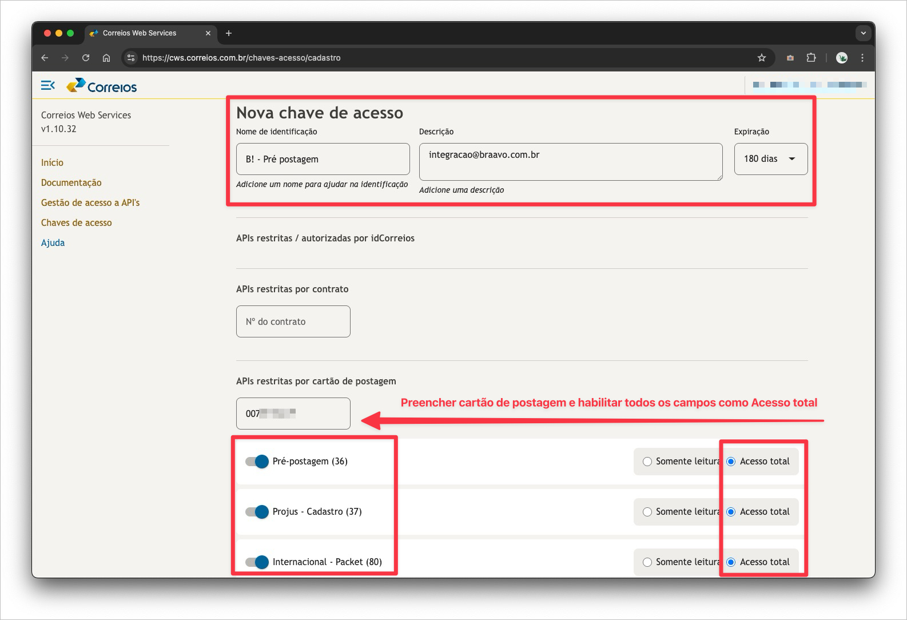Open the Expiração 180 dias dropdown
The height and width of the screenshot is (620, 907).
point(771,159)
